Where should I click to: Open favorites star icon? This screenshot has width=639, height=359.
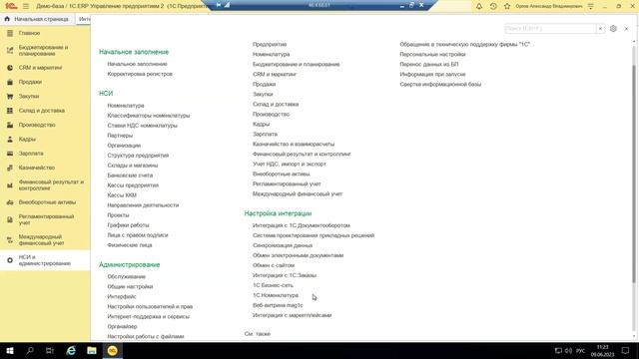tap(507, 6)
